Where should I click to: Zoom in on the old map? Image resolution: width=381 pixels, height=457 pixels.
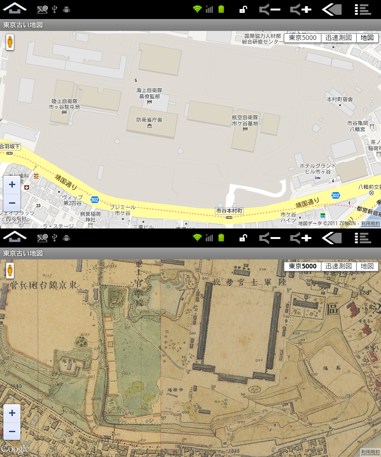click(x=12, y=413)
